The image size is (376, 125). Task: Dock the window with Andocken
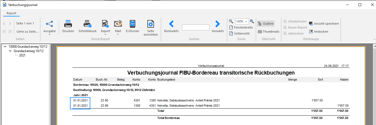318,32
